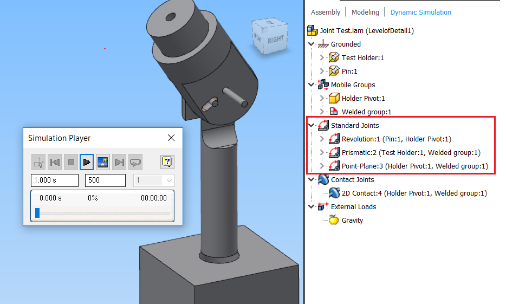Close the Simulation Player dialog
The width and height of the screenshot is (506, 304).
point(171,138)
